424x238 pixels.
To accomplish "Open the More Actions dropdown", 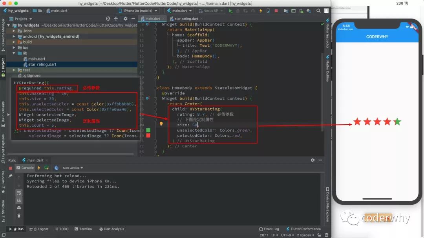I will (73, 168).
